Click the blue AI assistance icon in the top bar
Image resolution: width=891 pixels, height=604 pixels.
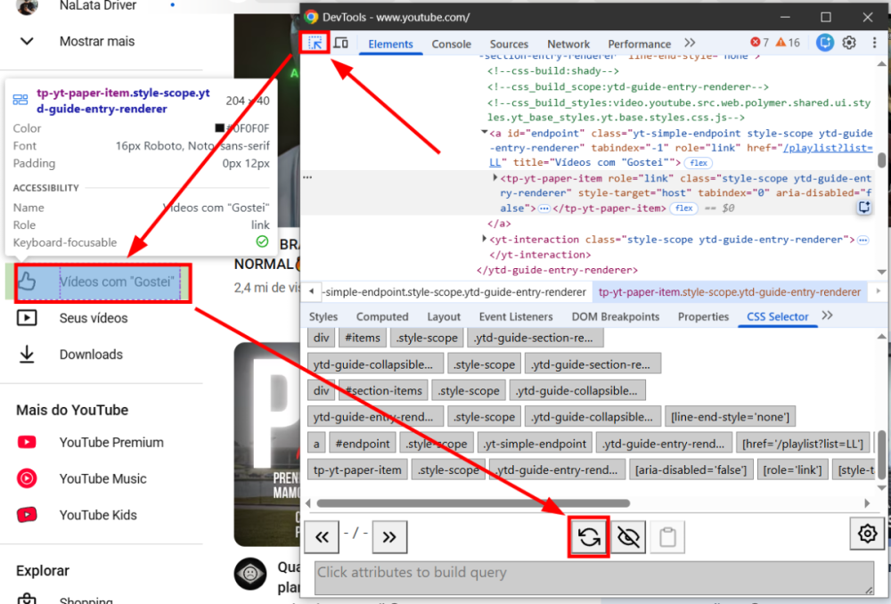[x=824, y=43]
